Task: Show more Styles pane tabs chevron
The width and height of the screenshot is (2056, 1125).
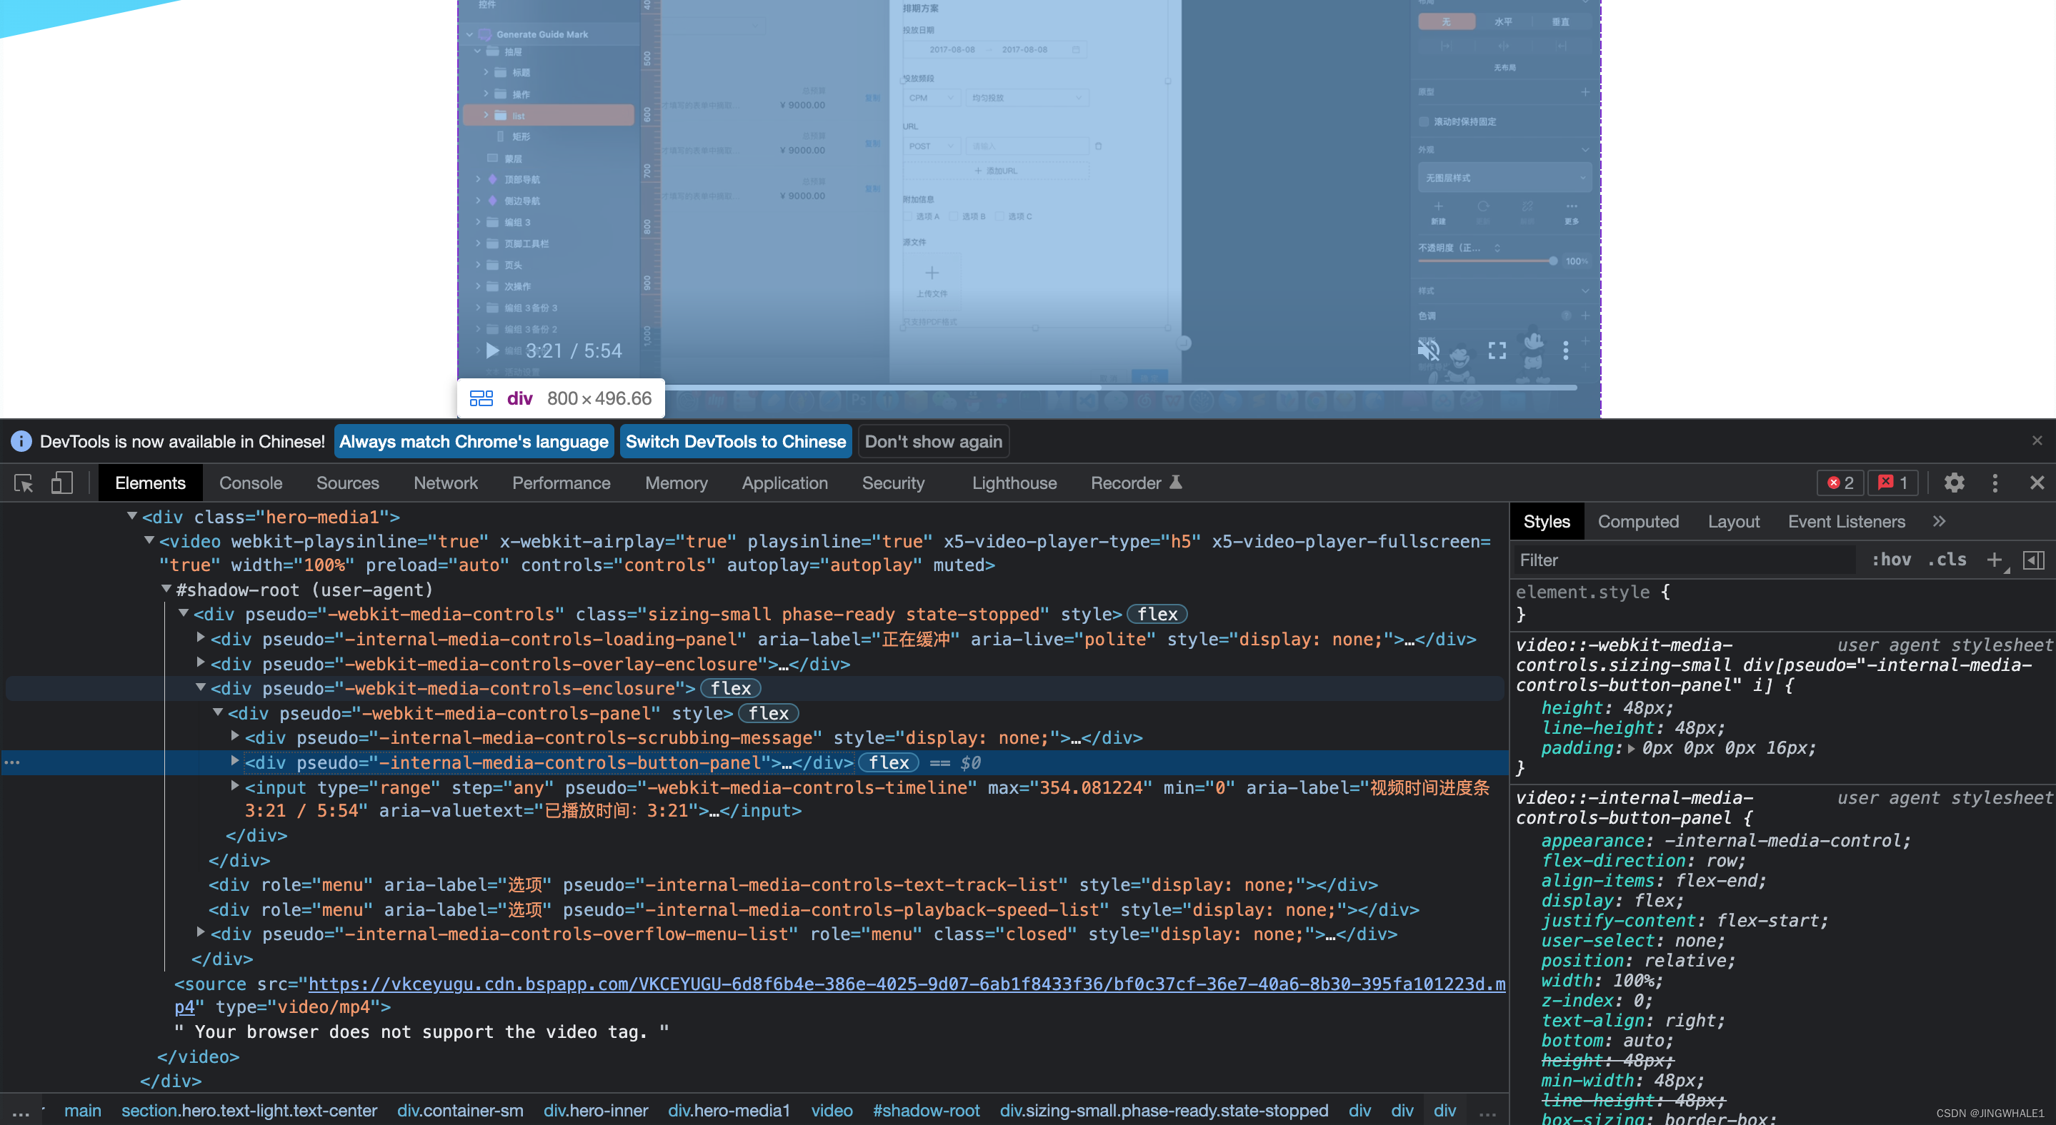Action: tap(1939, 521)
